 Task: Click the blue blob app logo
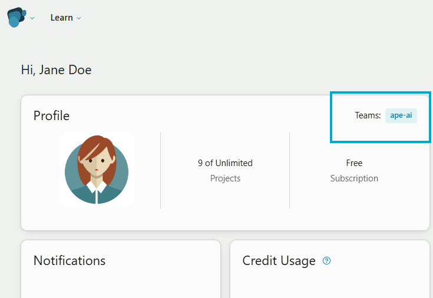pos(16,18)
